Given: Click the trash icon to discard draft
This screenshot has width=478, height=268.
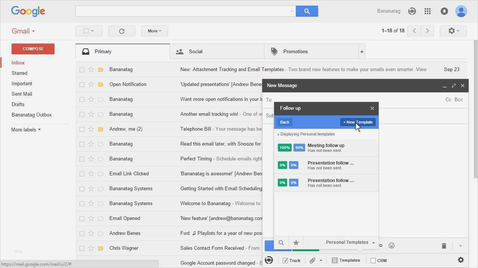Looking at the screenshot, I should coord(444,246).
